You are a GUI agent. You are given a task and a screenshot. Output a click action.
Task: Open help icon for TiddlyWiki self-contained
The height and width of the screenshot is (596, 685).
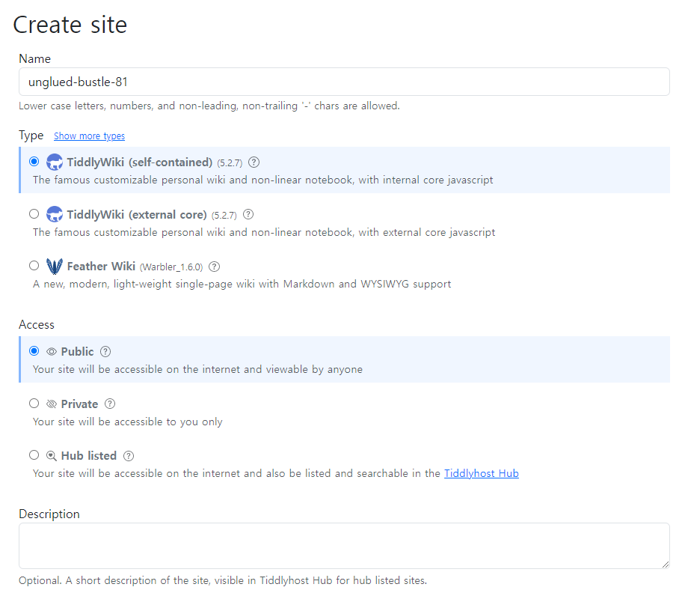(x=254, y=162)
